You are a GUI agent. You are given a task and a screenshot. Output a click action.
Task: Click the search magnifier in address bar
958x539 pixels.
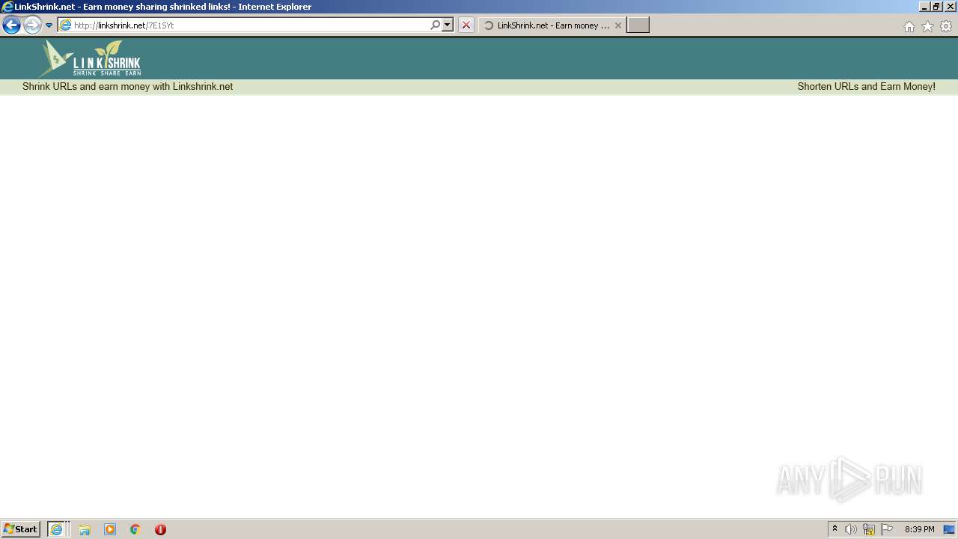point(435,25)
